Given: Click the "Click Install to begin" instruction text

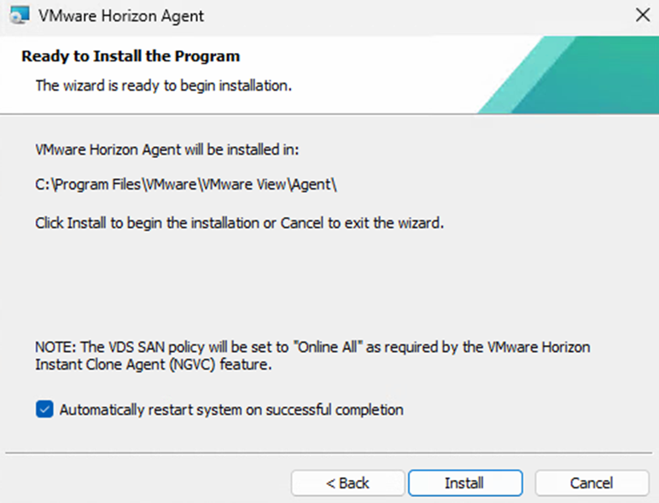Looking at the screenshot, I should tap(240, 224).
